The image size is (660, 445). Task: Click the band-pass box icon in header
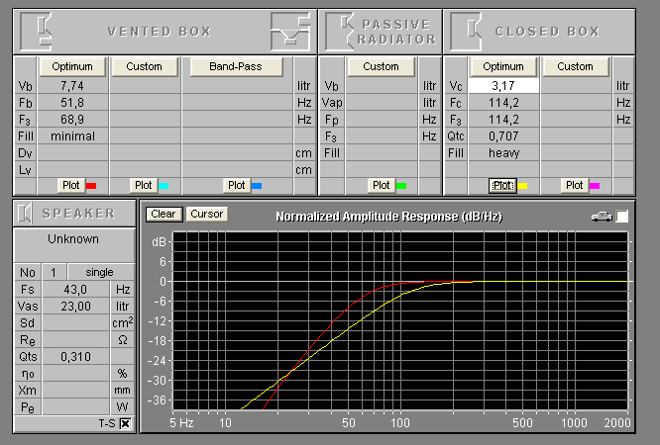290,32
